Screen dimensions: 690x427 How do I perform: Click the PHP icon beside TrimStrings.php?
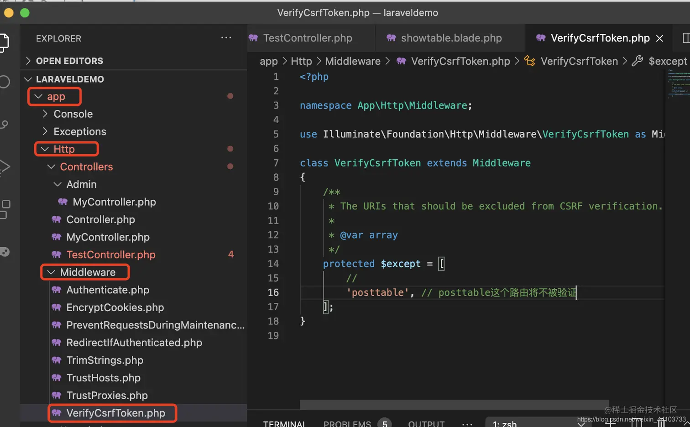tap(57, 360)
